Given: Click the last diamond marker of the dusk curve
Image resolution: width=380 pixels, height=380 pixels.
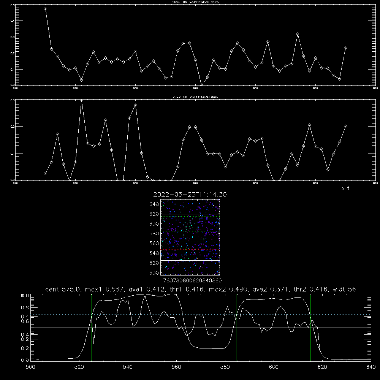Looking at the screenshot, I should [345, 126].
